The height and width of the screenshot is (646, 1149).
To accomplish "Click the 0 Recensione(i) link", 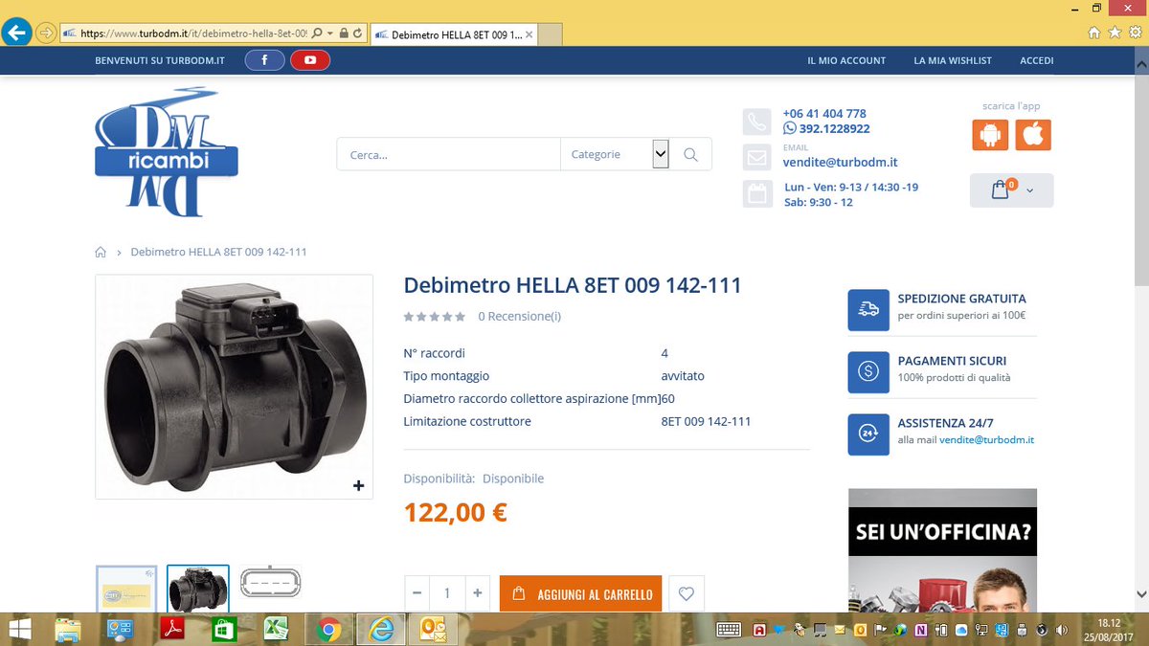I will click(520, 316).
